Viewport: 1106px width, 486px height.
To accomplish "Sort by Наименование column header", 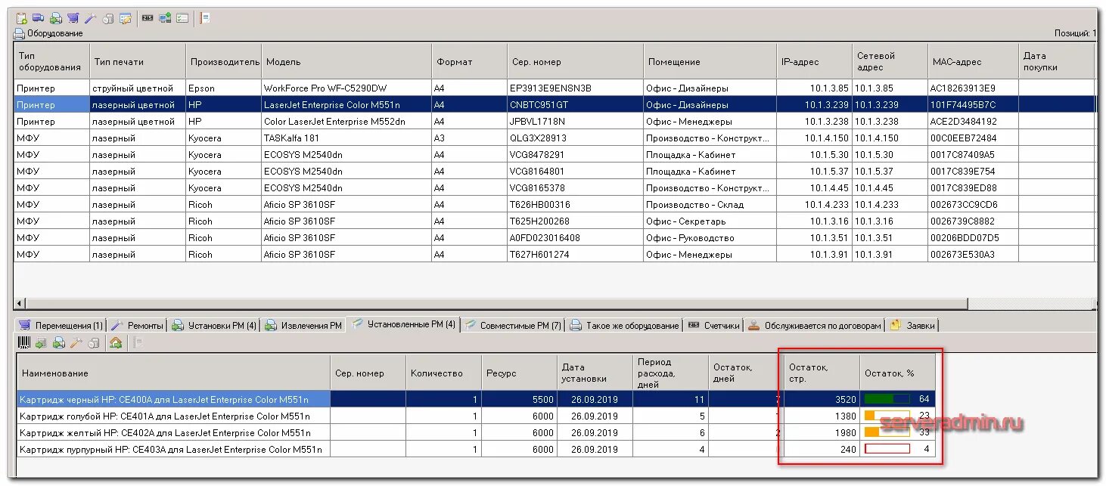I will pos(174,373).
